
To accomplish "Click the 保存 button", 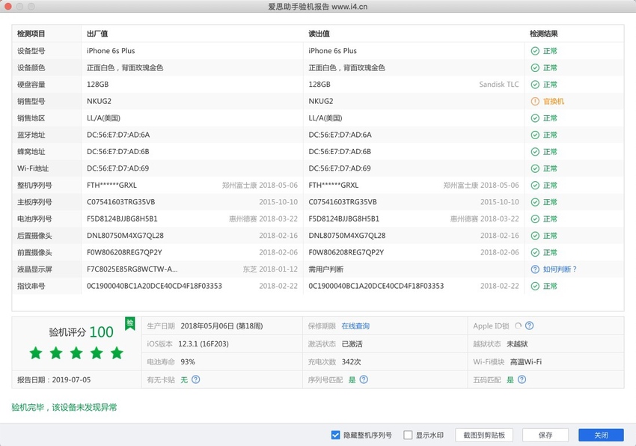I will 545,435.
